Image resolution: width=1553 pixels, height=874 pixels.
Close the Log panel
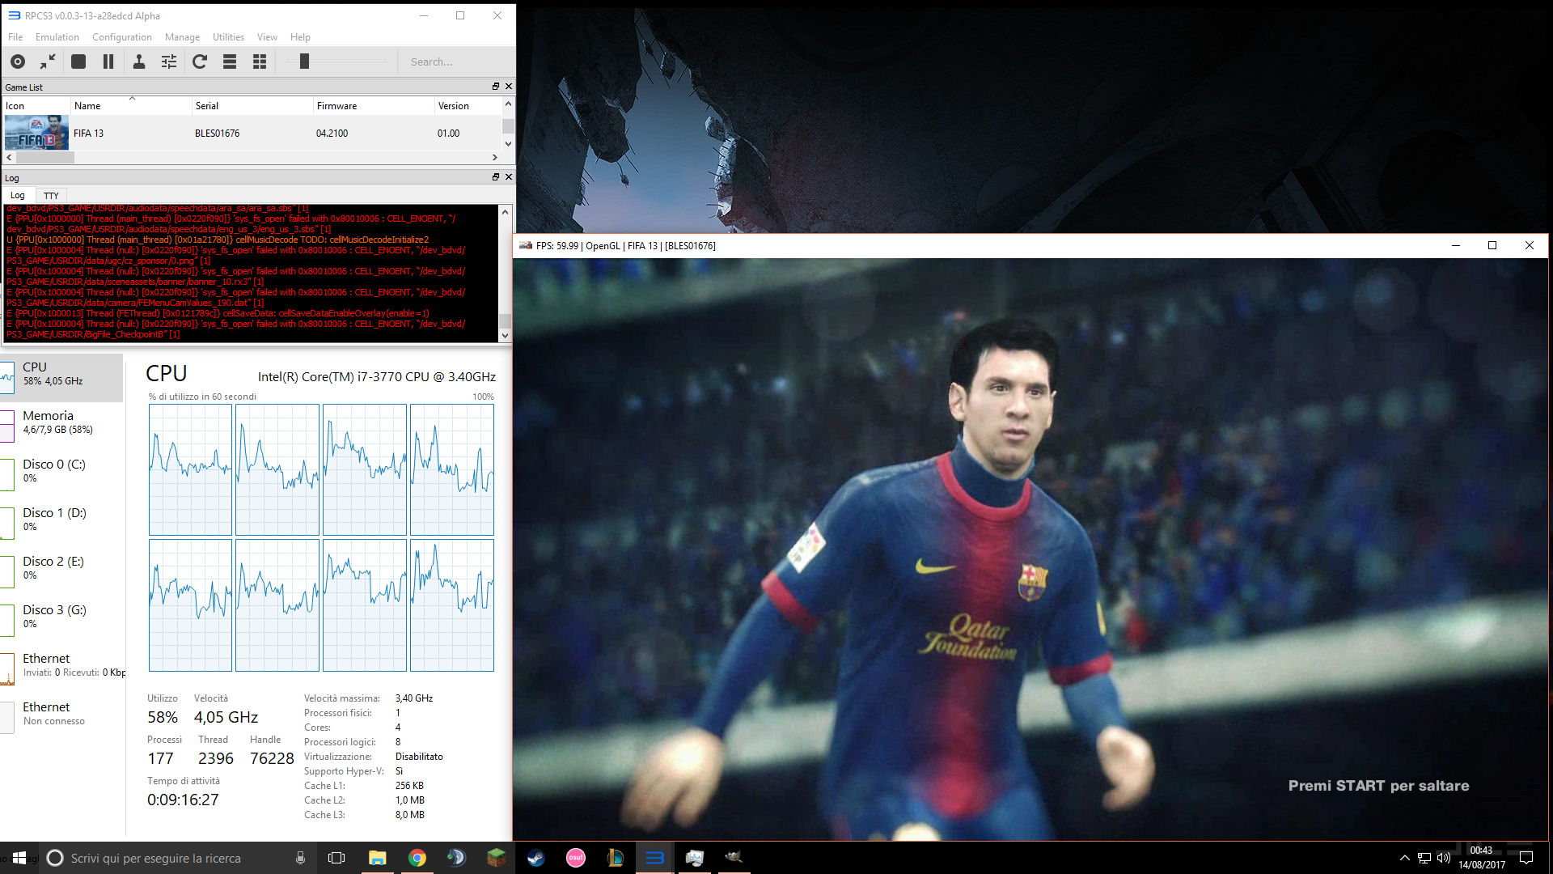(509, 177)
